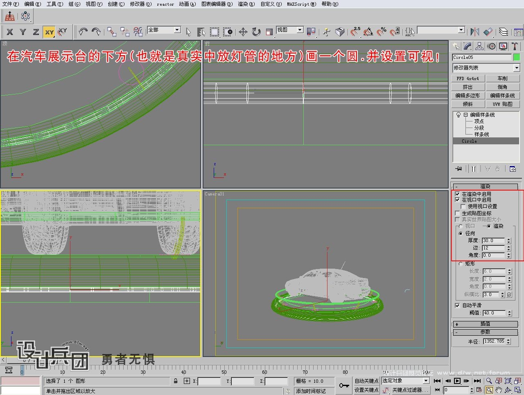
Task: Select the 径向 radio button
Action: [461, 233]
